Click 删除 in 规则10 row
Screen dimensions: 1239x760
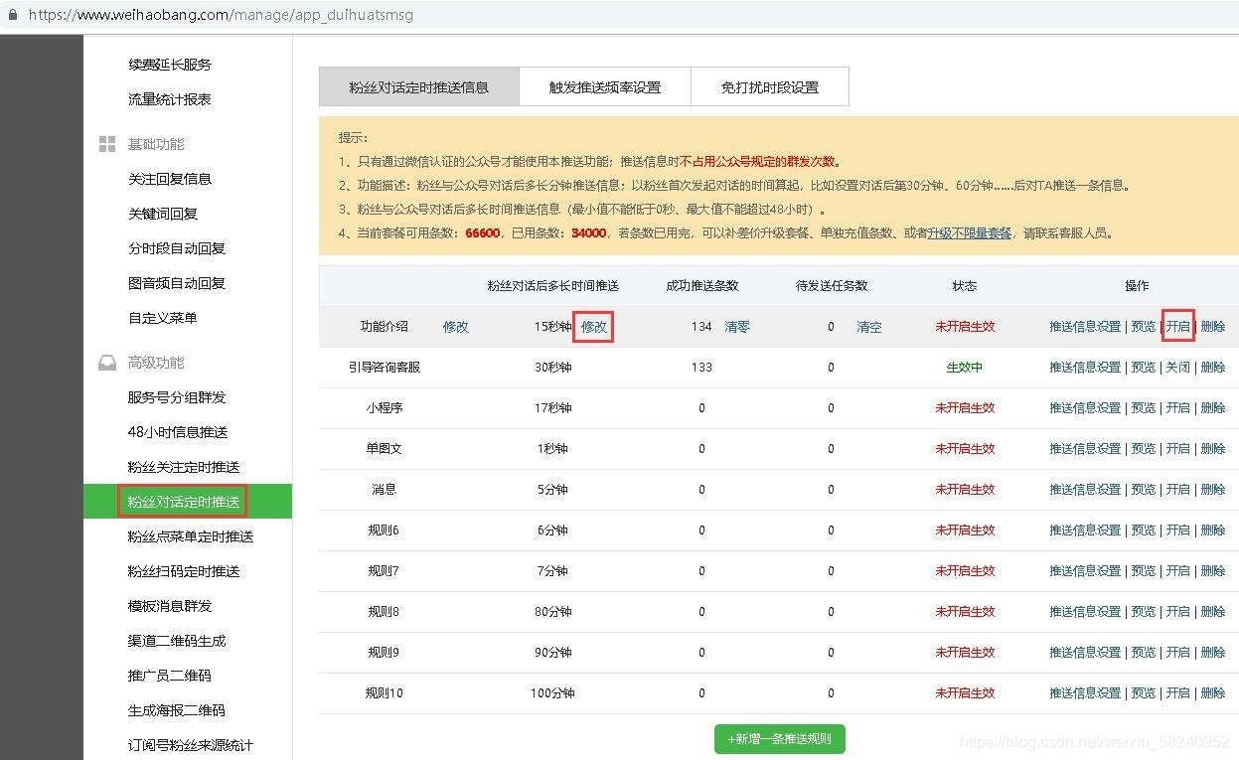[x=1213, y=693]
